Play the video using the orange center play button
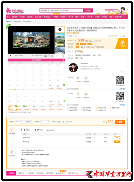134x182 pixels. coord(31,40)
